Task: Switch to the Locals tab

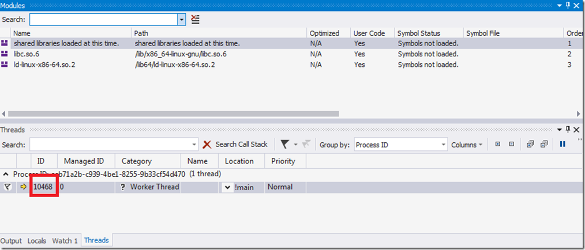Action: (x=36, y=240)
